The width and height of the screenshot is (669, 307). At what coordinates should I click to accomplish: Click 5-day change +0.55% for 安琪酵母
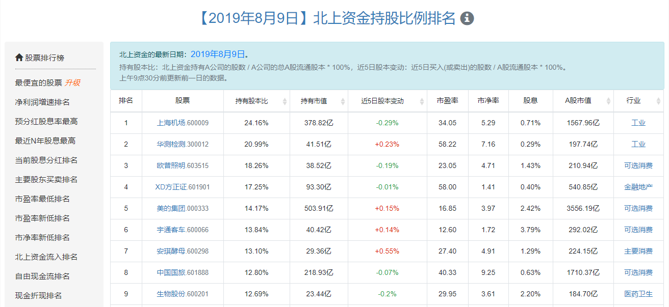pyautogui.click(x=387, y=251)
